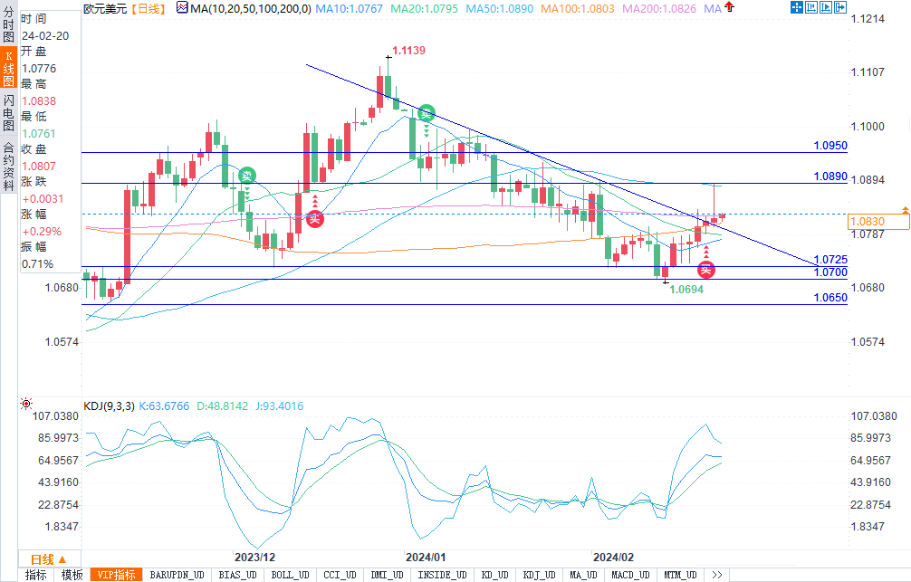The image size is (911, 582).
Task: Click the green sell marker below the 1.1139 peak
Action: [x=425, y=114]
